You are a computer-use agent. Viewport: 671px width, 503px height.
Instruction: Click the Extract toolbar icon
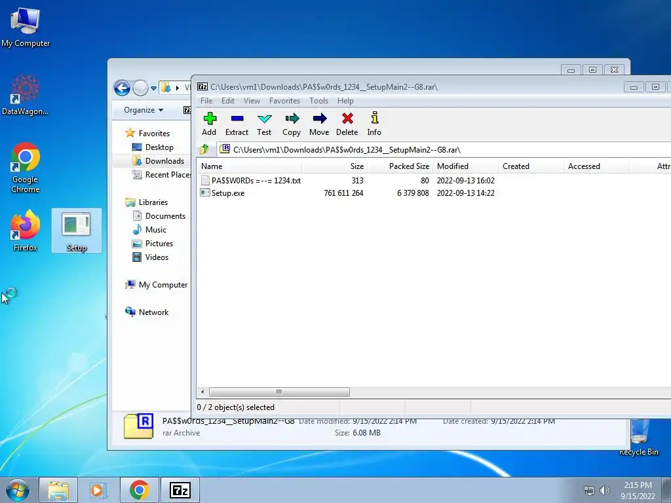(x=237, y=124)
